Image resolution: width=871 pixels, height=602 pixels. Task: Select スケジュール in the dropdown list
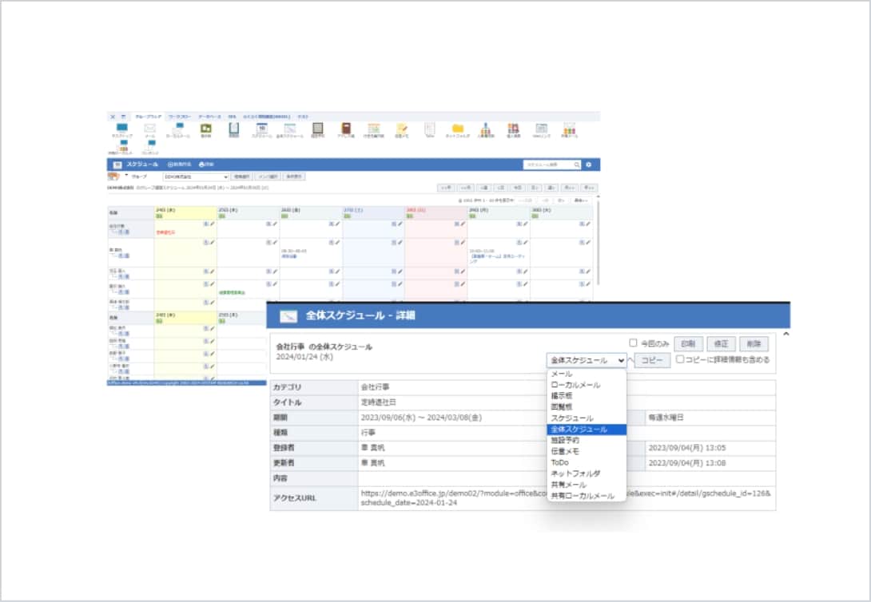[x=586, y=418]
